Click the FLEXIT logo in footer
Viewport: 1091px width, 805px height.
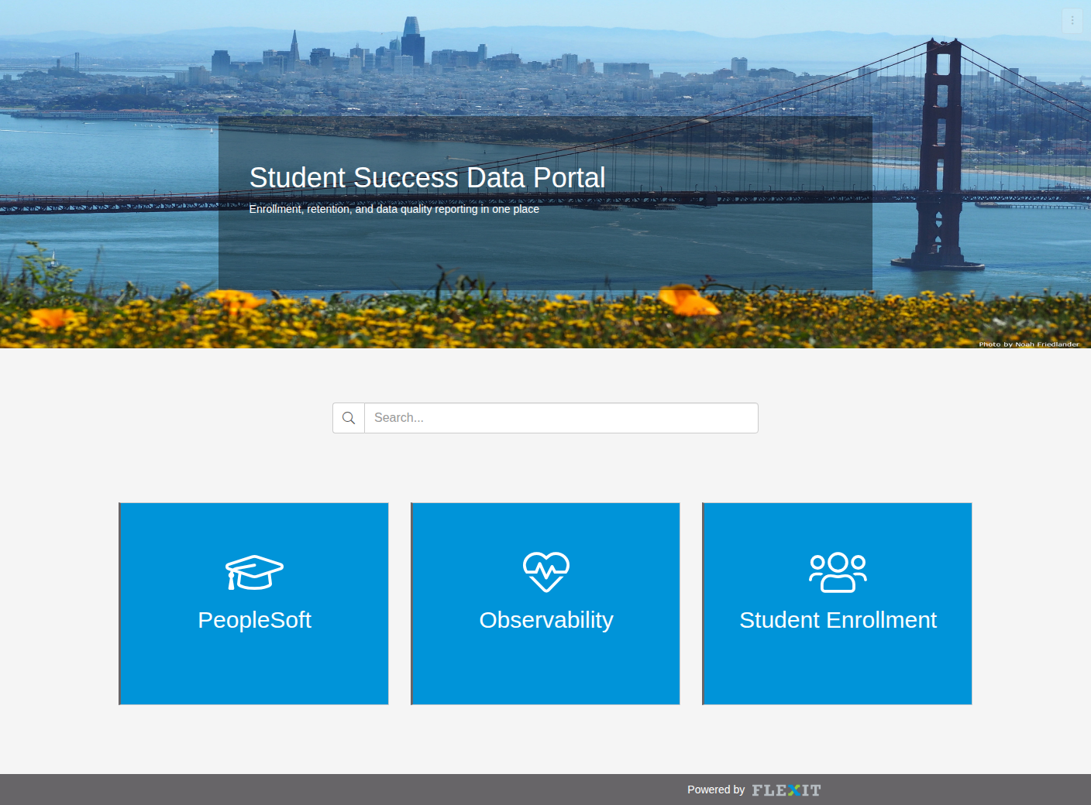786,790
